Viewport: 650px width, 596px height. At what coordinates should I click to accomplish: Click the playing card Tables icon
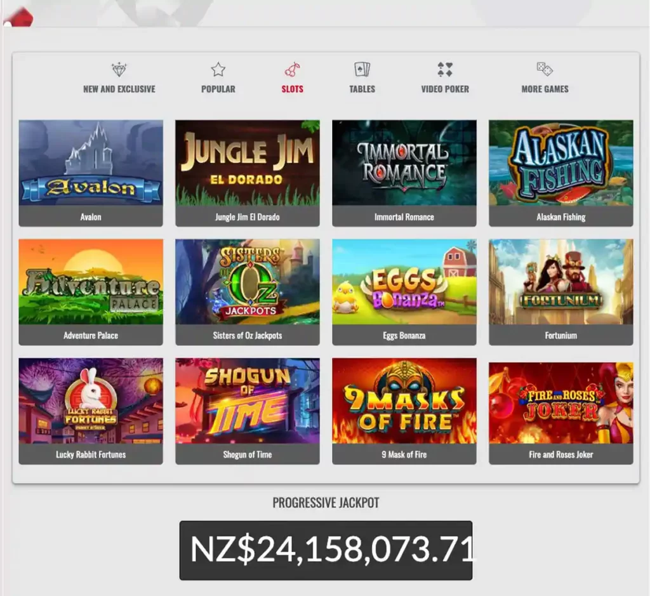coord(362,68)
